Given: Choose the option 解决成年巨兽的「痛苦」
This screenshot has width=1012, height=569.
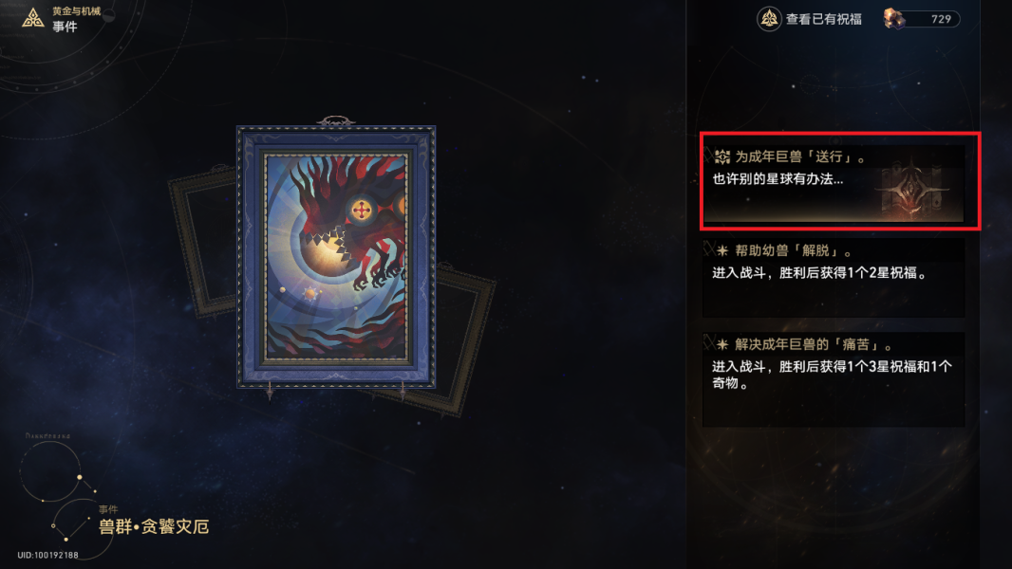Looking at the screenshot, I should [x=834, y=379].
